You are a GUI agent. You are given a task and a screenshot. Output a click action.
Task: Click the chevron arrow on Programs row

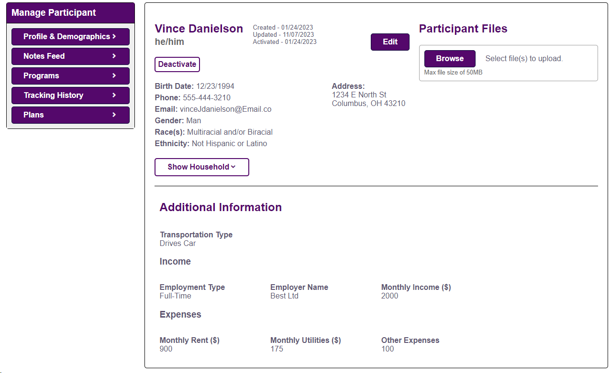pyautogui.click(x=114, y=75)
